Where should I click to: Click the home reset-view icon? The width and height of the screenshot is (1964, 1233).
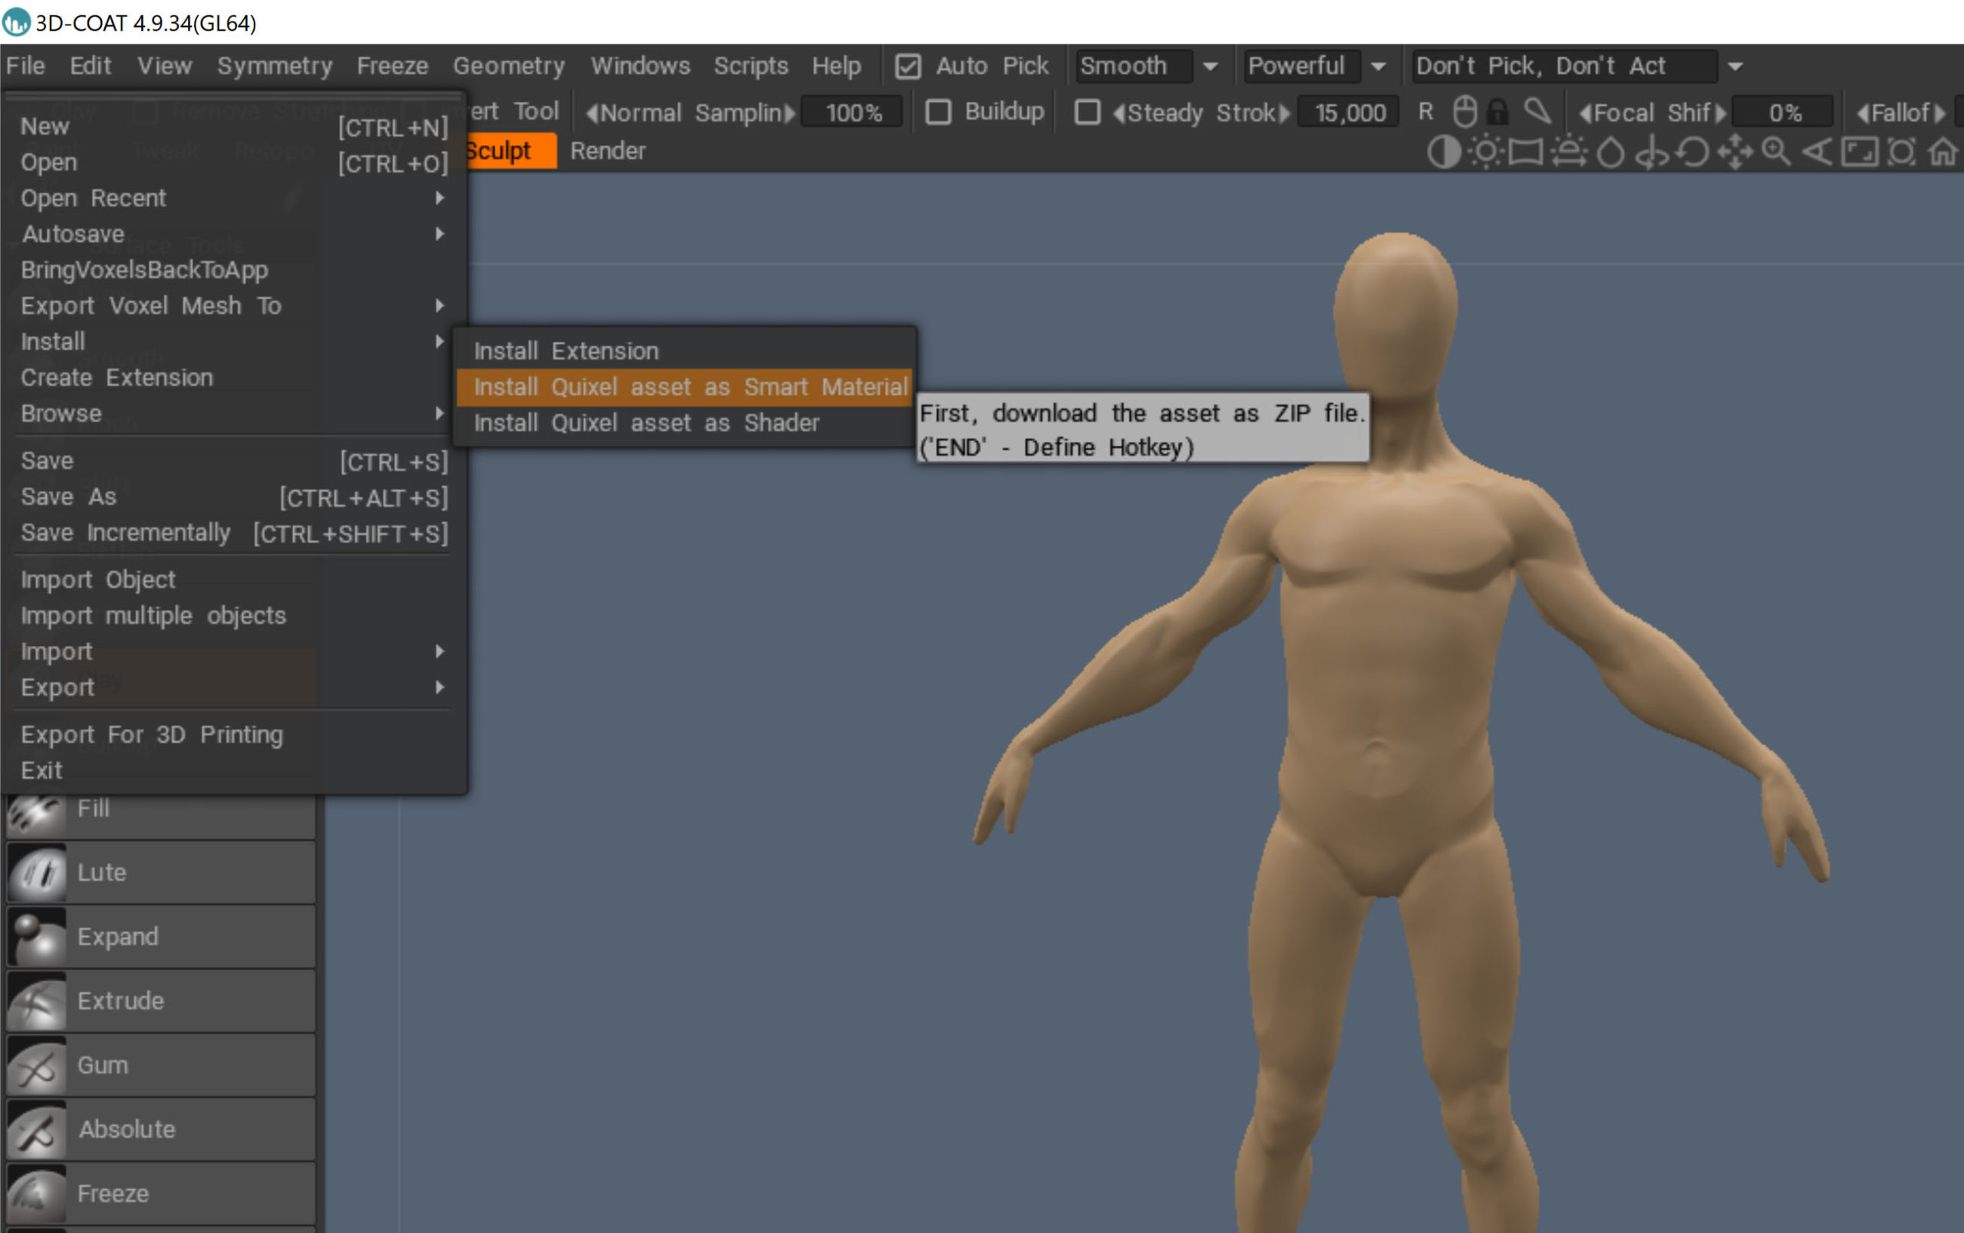(1943, 152)
